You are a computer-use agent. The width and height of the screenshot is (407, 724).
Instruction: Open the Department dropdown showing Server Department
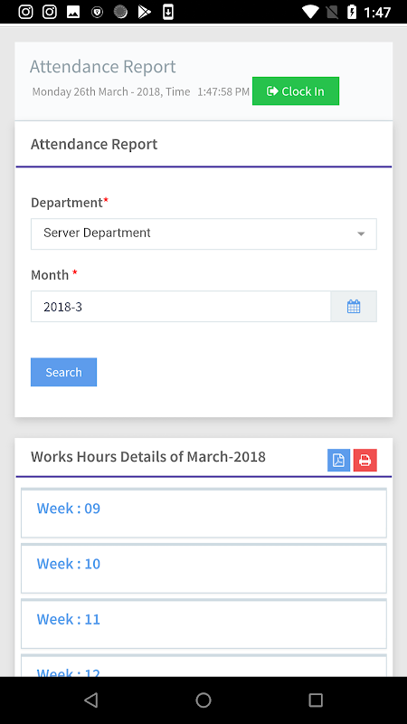[x=203, y=233]
